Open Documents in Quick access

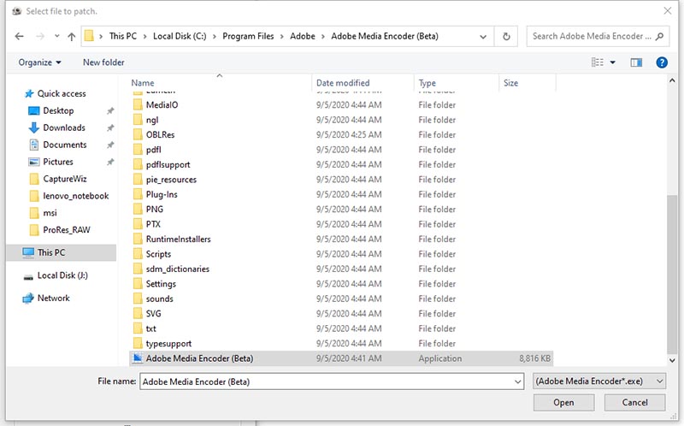57,145
